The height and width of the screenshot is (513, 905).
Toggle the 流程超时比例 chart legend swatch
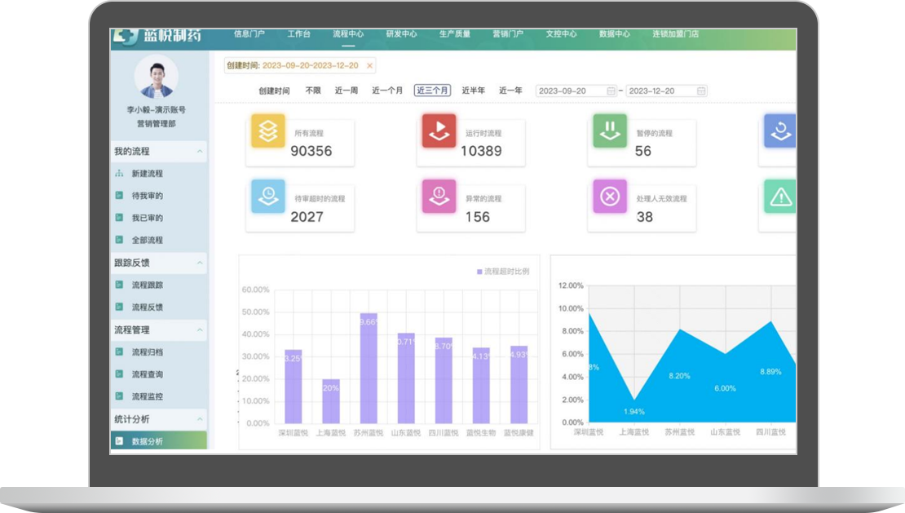coord(479,272)
